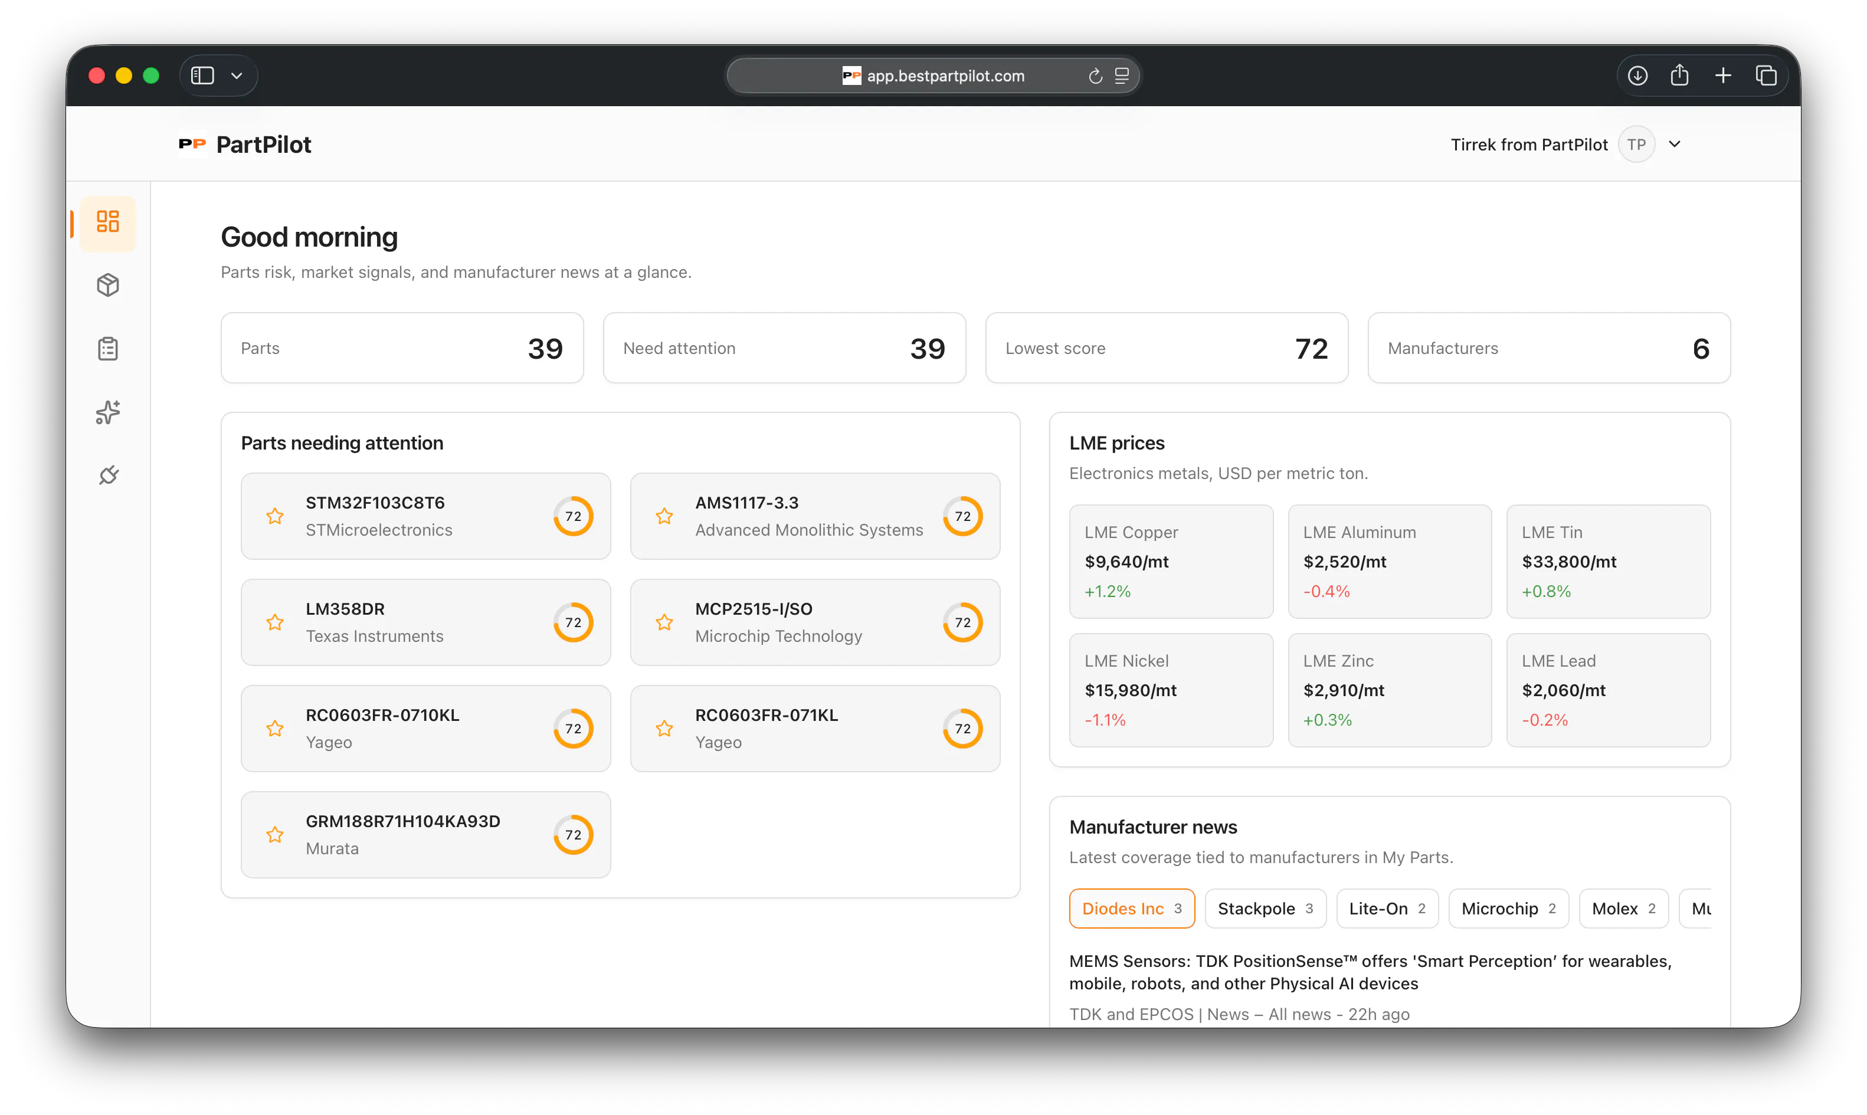The height and width of the screenshot is (1115, 1867).
Task: Star the LM358DR part
Action: point(275,622)
